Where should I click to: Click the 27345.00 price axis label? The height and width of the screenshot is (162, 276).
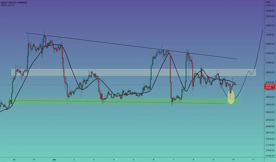pyautogui.click(x=270, y=156)
